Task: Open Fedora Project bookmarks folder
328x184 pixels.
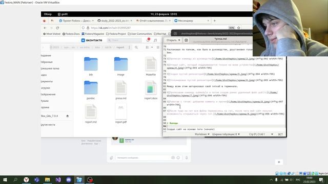Action: pos(116,34)
